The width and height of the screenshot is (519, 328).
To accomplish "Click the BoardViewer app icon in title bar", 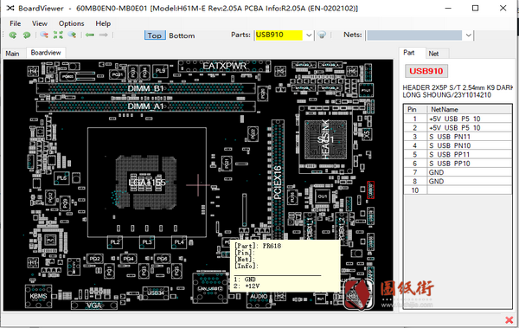I will pos(10,9).
